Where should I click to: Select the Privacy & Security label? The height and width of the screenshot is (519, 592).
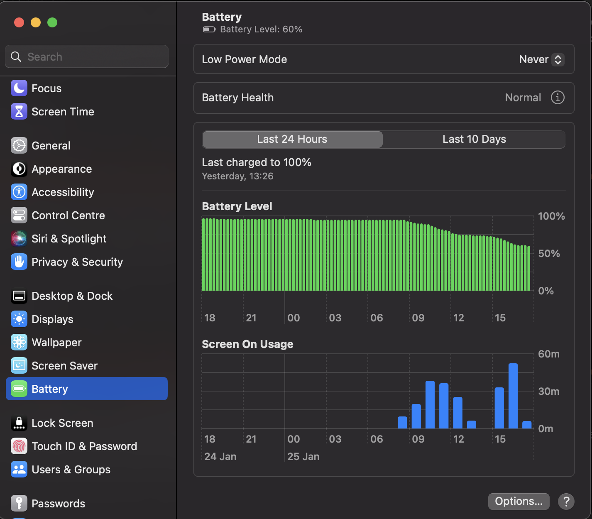(78, 262)
